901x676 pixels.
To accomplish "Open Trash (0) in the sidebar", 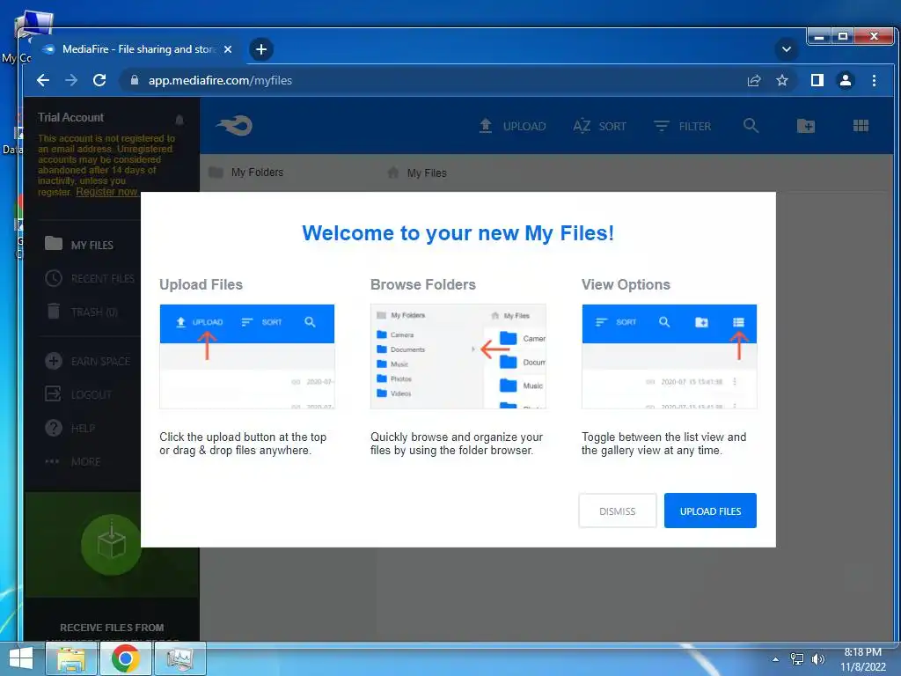I will pos(82,312).
